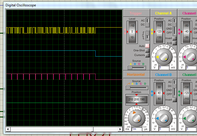Toggle Channel A Invert button
The height and width of the screenshot is (136, 197).
174,38
